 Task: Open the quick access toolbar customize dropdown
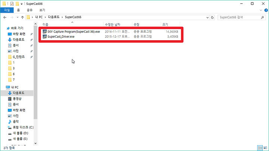pos(22,4)
